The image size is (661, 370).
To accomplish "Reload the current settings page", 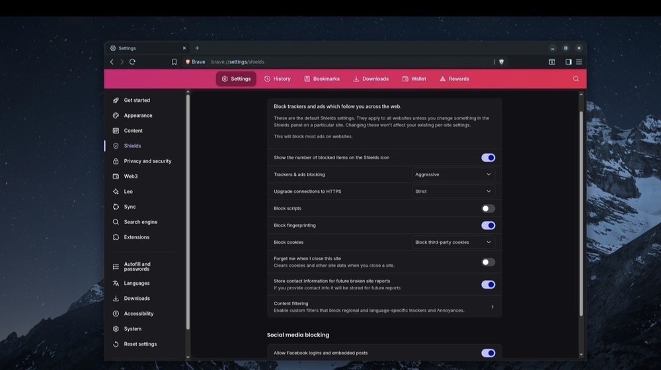I will (x=132, y=61).
